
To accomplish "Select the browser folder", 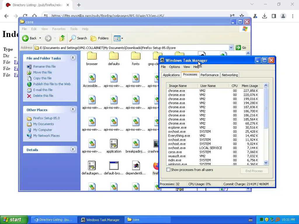I will pos(92,59).
